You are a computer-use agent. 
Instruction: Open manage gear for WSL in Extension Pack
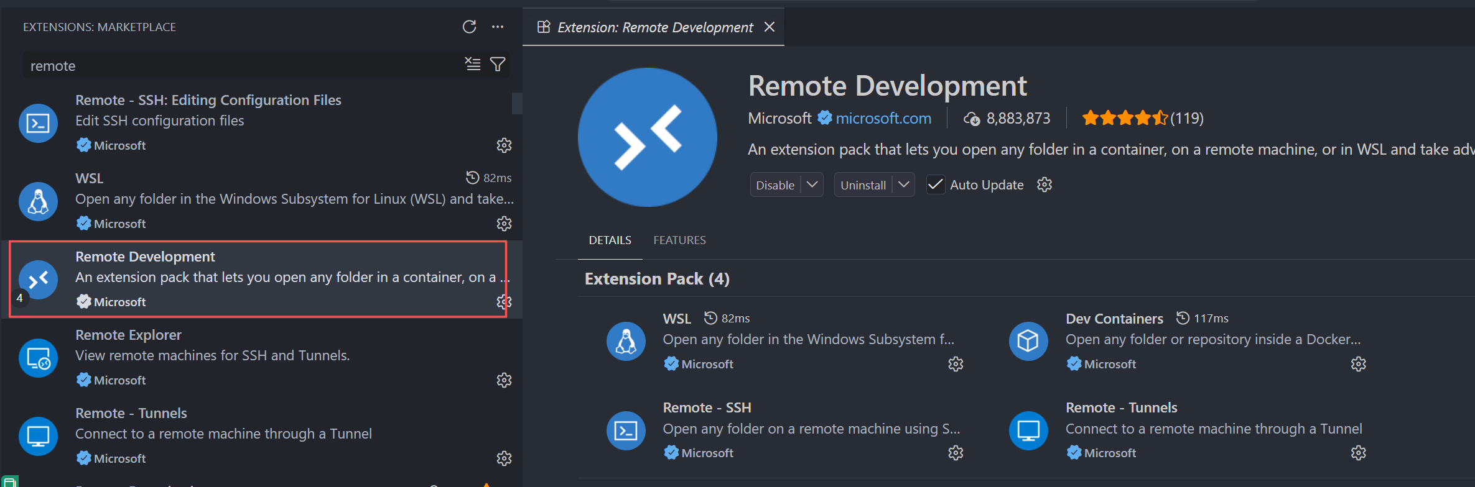pos(956,364)
